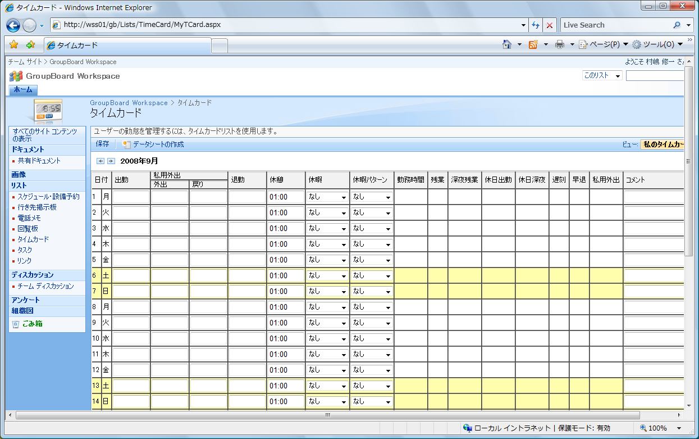This screenshot has width=699, height=439.
Task: Open the タスク link in the sidebar
Action: tap(25, 250)
